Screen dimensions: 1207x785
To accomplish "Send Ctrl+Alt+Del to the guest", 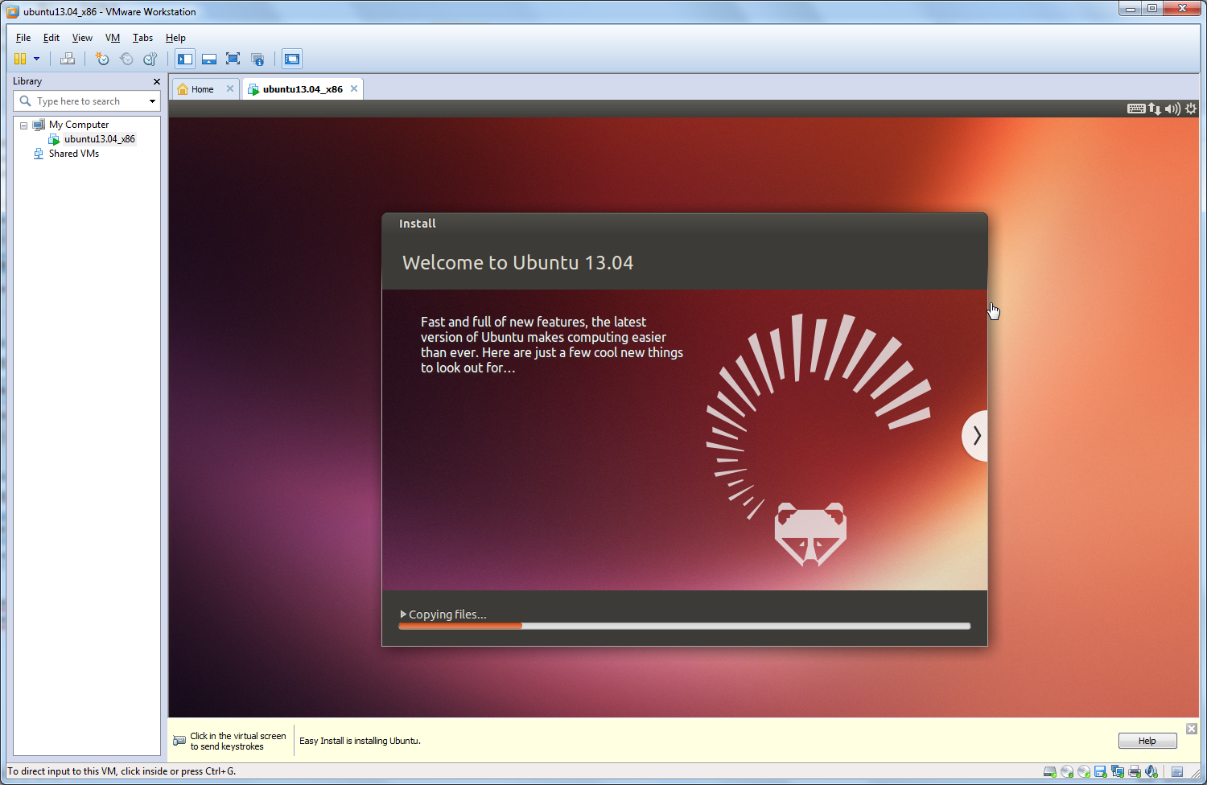I will coord(68,59).
